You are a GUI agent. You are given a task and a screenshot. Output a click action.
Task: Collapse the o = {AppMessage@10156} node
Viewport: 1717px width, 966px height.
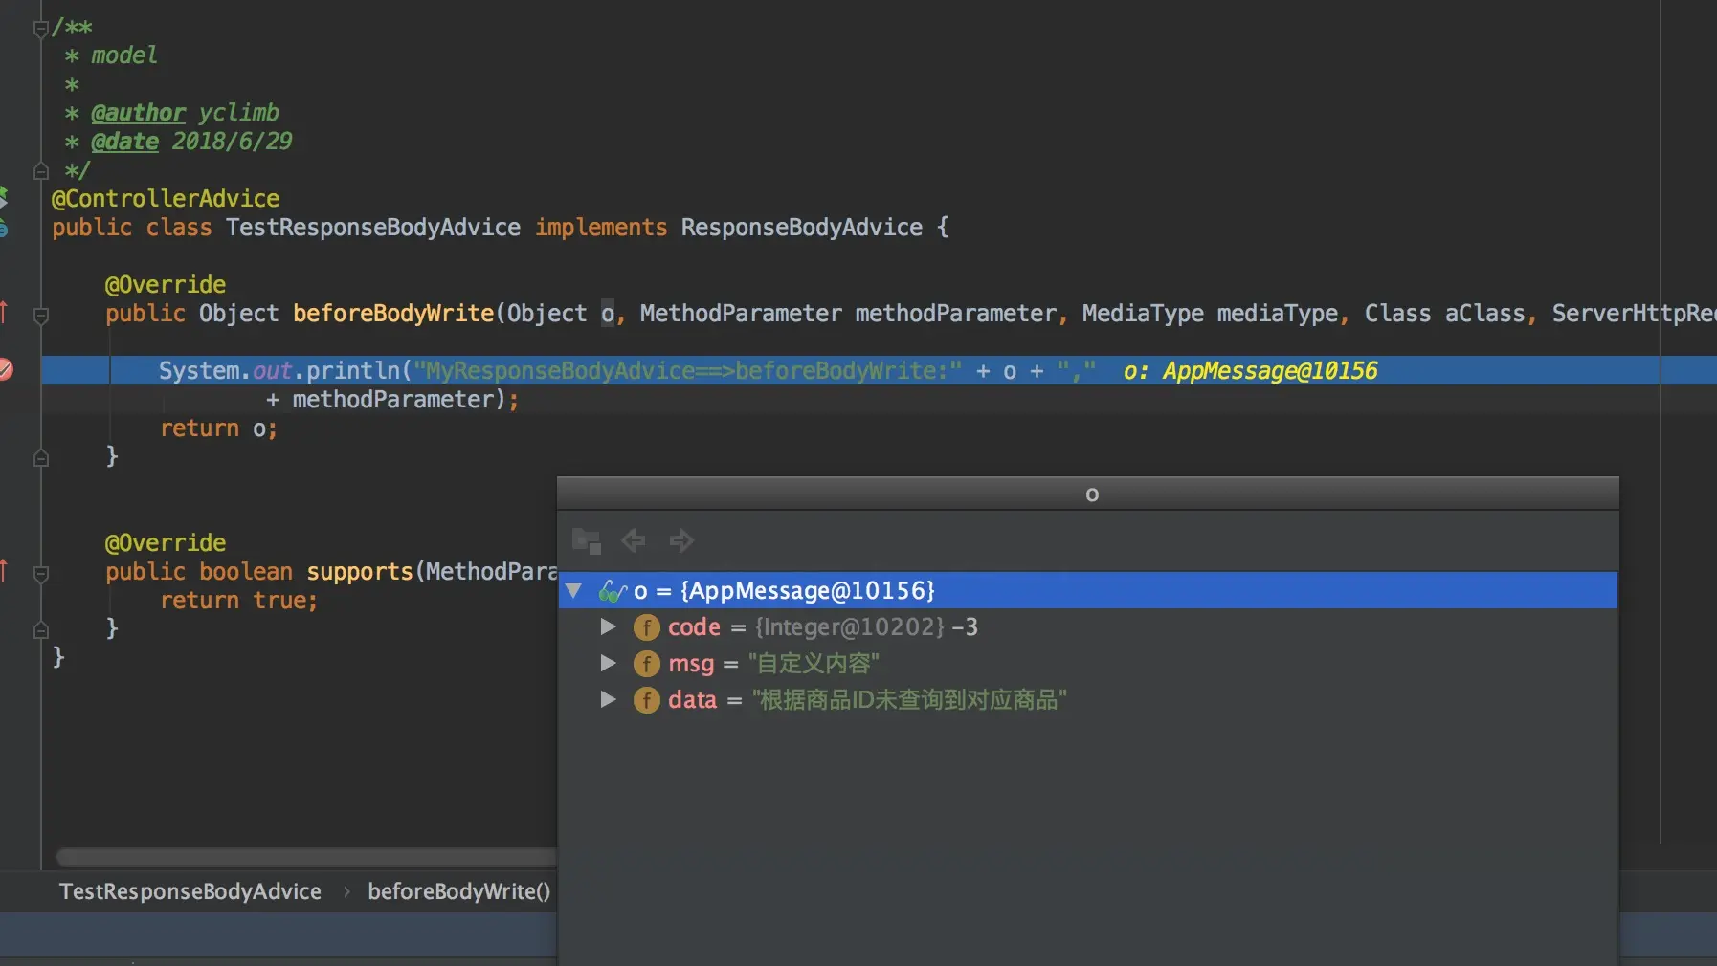(x=574, y=591)
